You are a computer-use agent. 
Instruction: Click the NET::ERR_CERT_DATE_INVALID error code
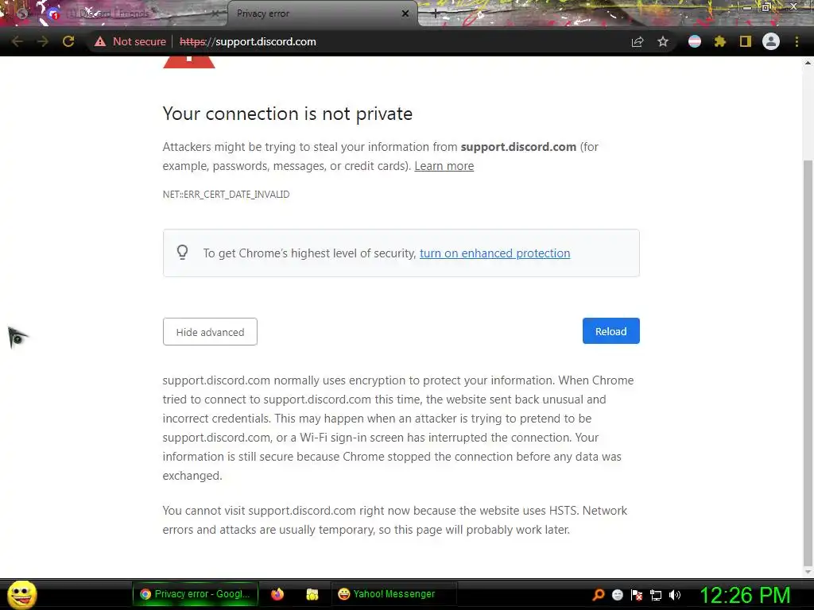[x=226, y=195]
